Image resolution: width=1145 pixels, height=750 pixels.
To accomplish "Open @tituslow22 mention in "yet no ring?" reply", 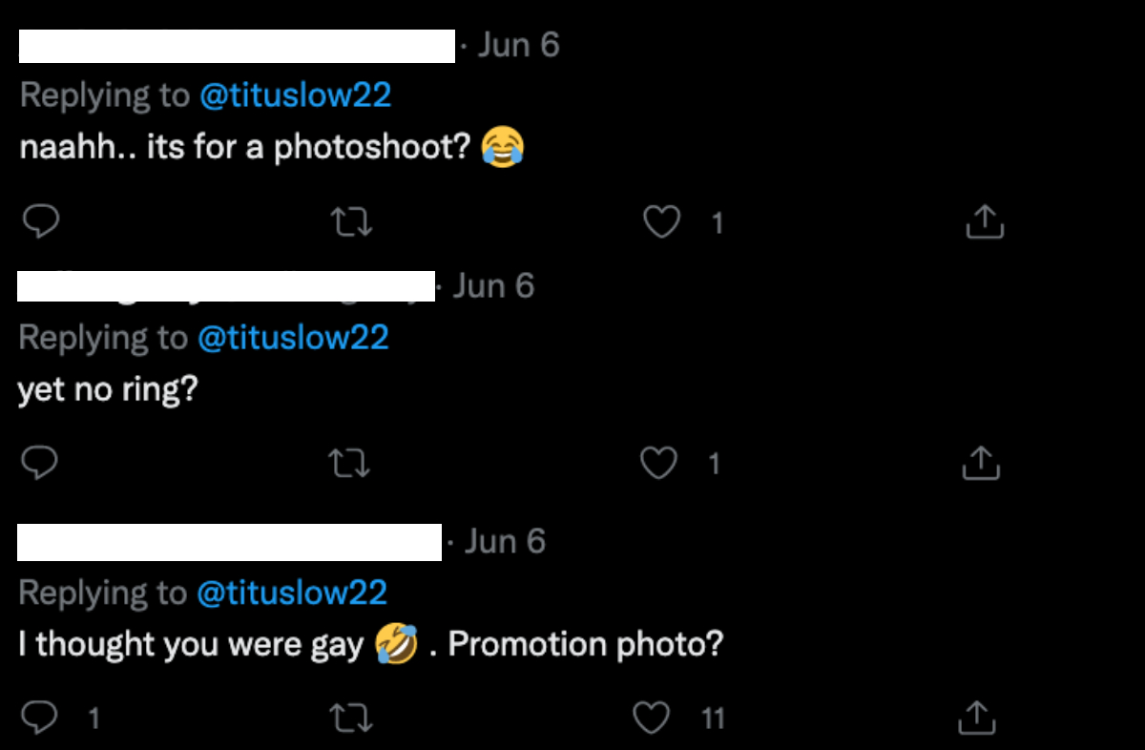I will (x=293, y=338).
